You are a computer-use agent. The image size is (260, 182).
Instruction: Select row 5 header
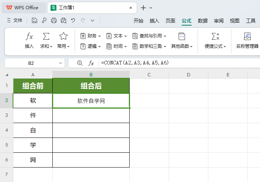[x=7, y=145]
